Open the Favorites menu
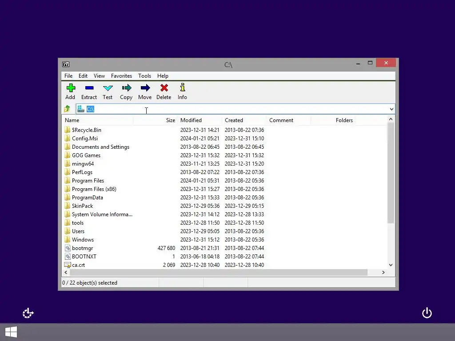Viewport: 455px width, 341px height. [x=121, y=75]
